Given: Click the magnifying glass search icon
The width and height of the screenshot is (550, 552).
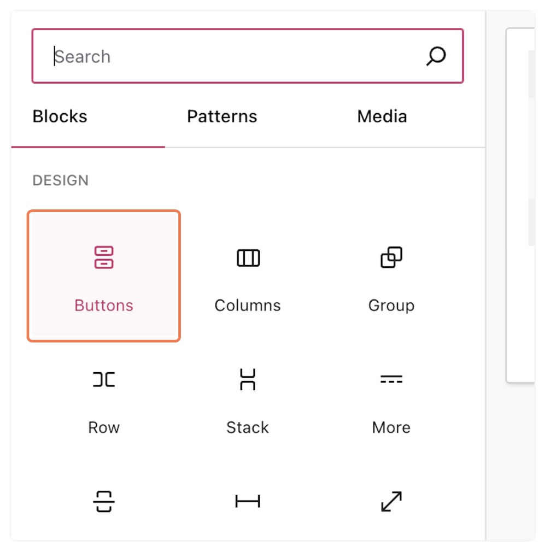Looking at the screenshot, I should [436, 56].
